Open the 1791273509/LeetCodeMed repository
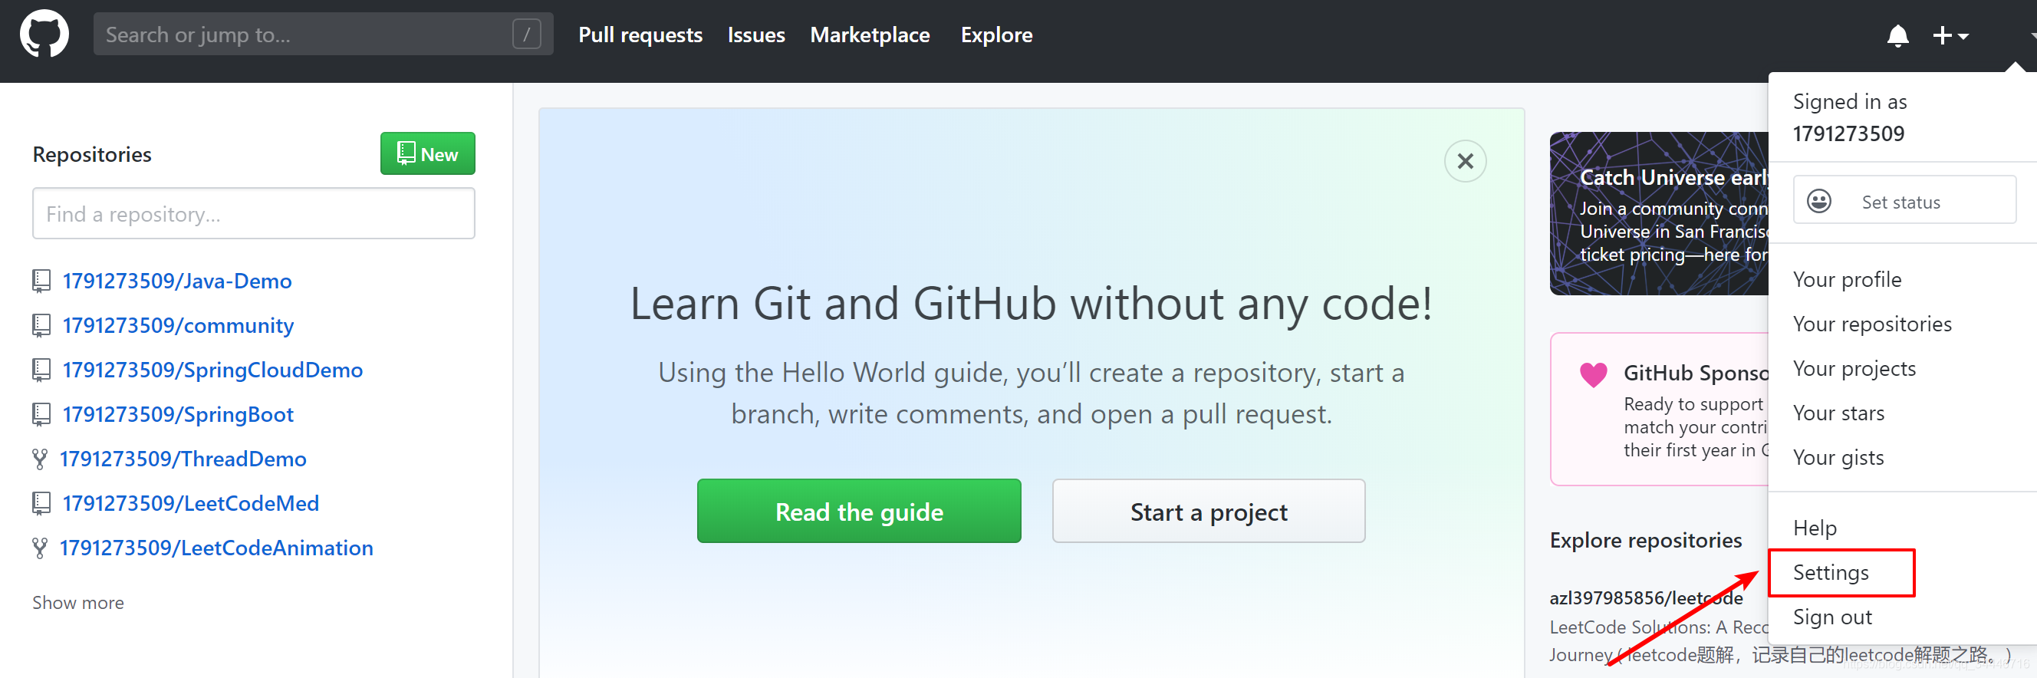The image size is (2037, 678). 190,503
